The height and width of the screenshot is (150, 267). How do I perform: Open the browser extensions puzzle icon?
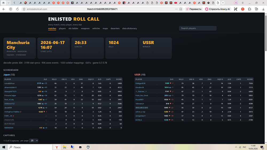pos(249,9)
